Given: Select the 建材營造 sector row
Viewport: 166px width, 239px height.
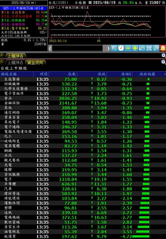Looking at the screenshot, I should click(x=83, y=193).
